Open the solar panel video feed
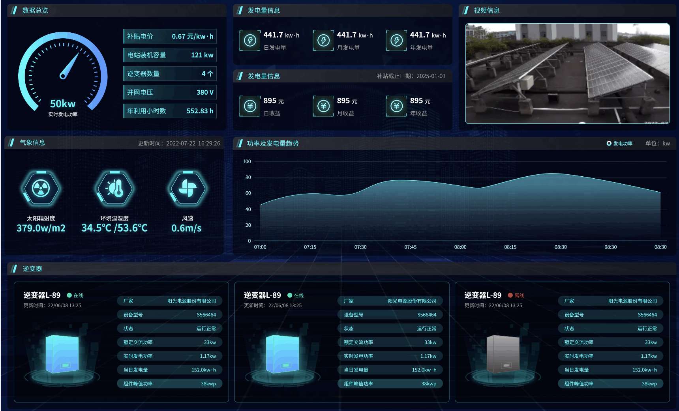679x411 pixels. point(568,73)
